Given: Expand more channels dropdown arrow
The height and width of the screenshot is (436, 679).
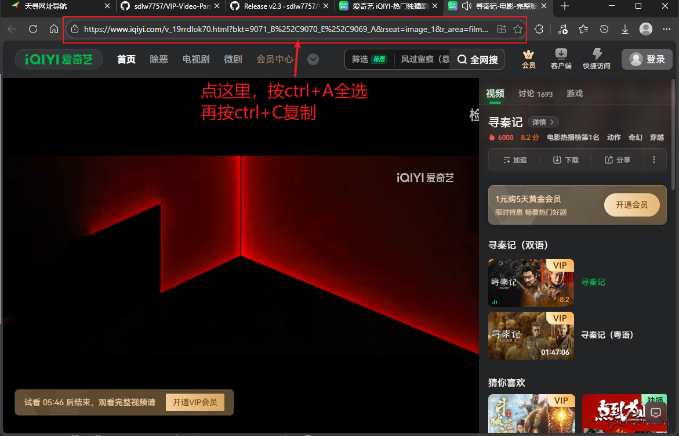Looking at the screenshot, I should [x=313, y=59].
